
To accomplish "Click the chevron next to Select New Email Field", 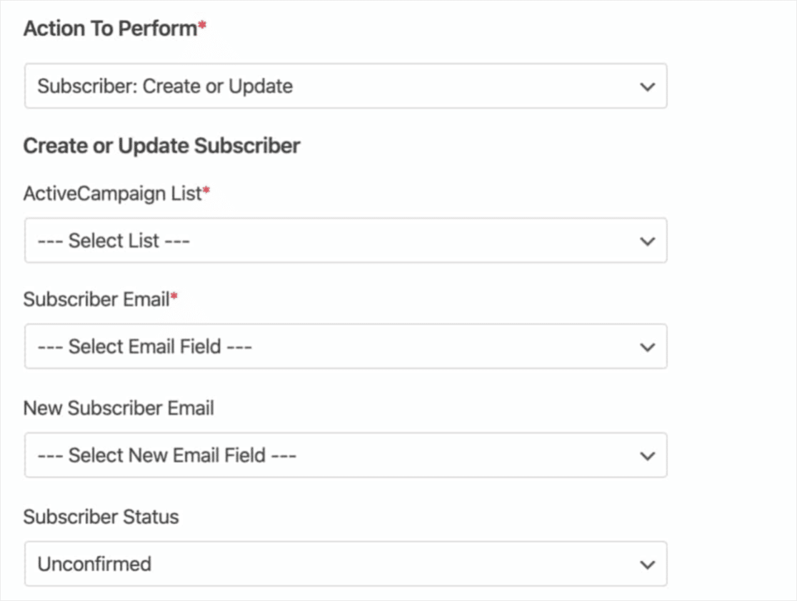I will tap(647, 455).
